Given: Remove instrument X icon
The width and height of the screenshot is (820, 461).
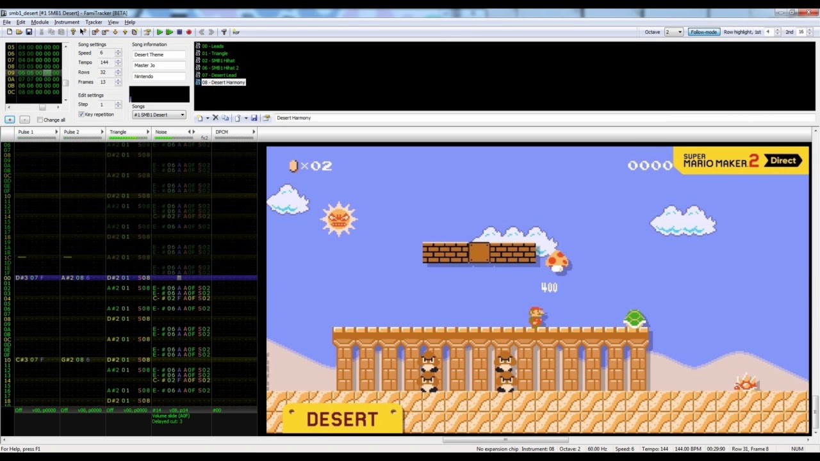Looking at the screenshot, I should pyautogui.click(x=215, y=118).
